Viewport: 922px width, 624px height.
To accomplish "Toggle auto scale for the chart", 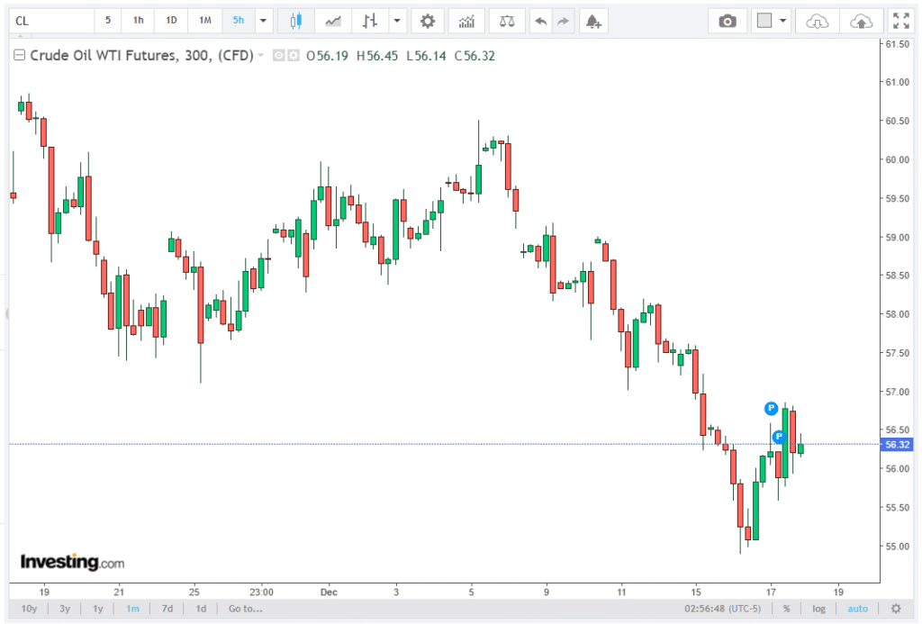I will [x=857, y=609].
